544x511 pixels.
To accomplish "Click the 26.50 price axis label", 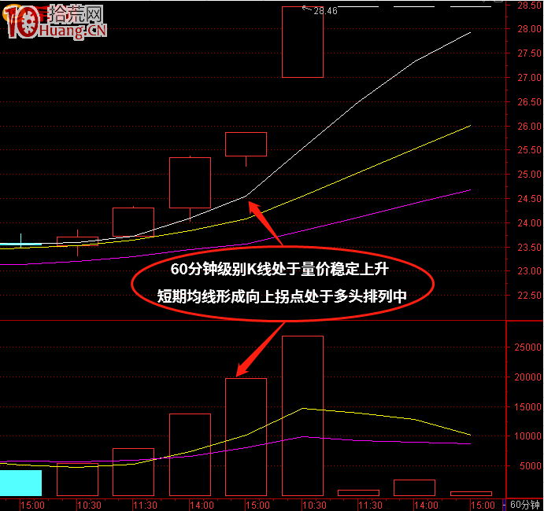I will (529, 102).
